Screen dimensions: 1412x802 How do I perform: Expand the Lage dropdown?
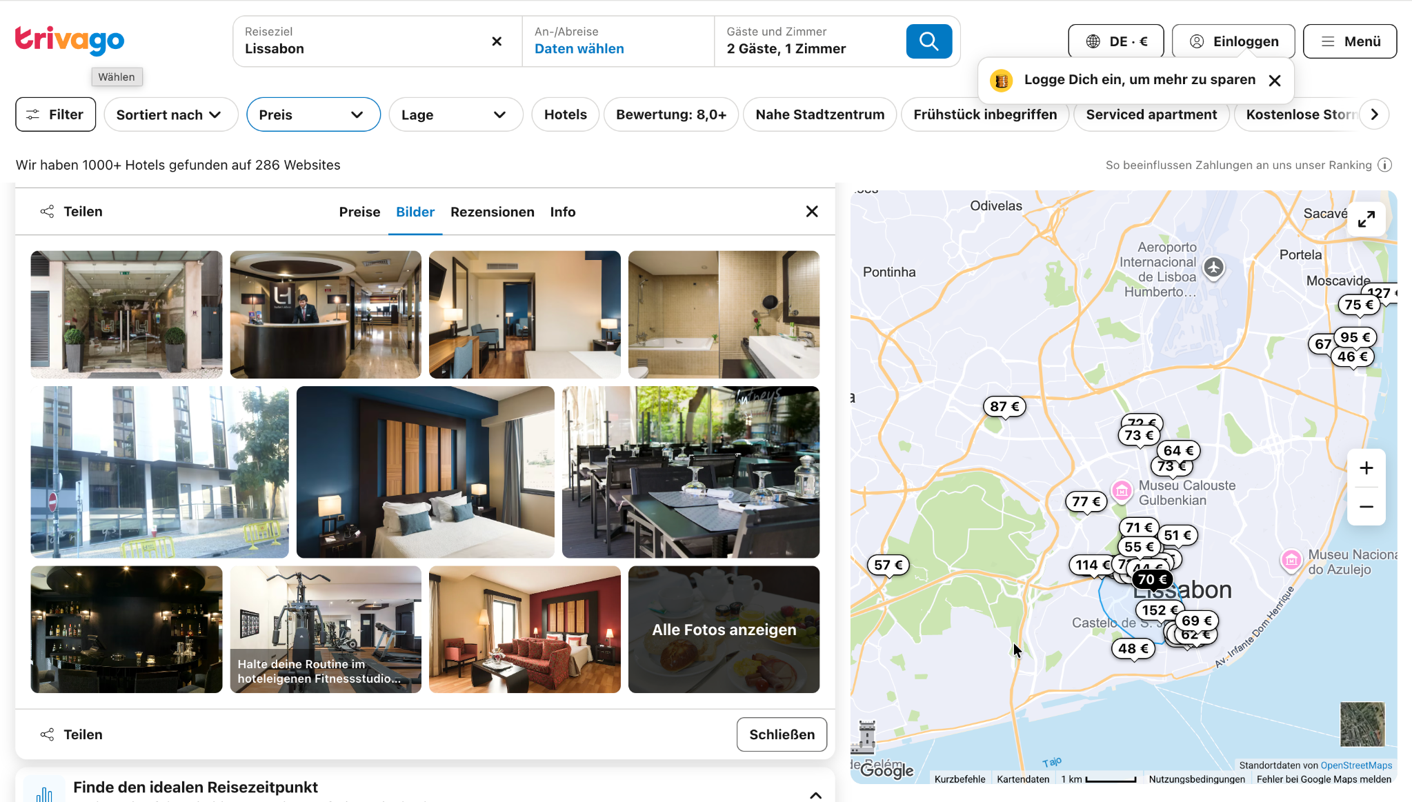456,114
